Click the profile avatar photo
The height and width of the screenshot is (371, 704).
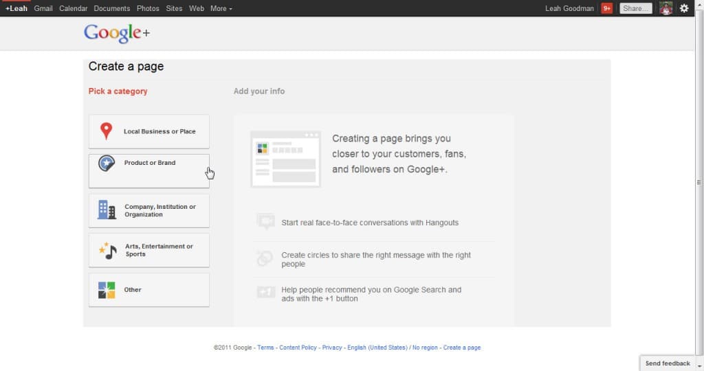(x=665, y=8)
